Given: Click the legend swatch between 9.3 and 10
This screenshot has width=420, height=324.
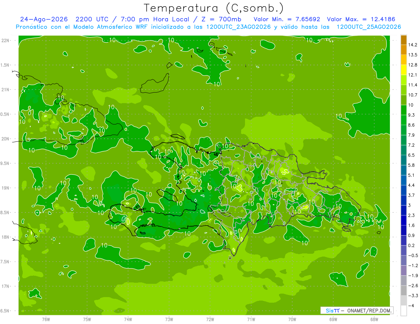Looking at the screenshot, I should 404,110.
